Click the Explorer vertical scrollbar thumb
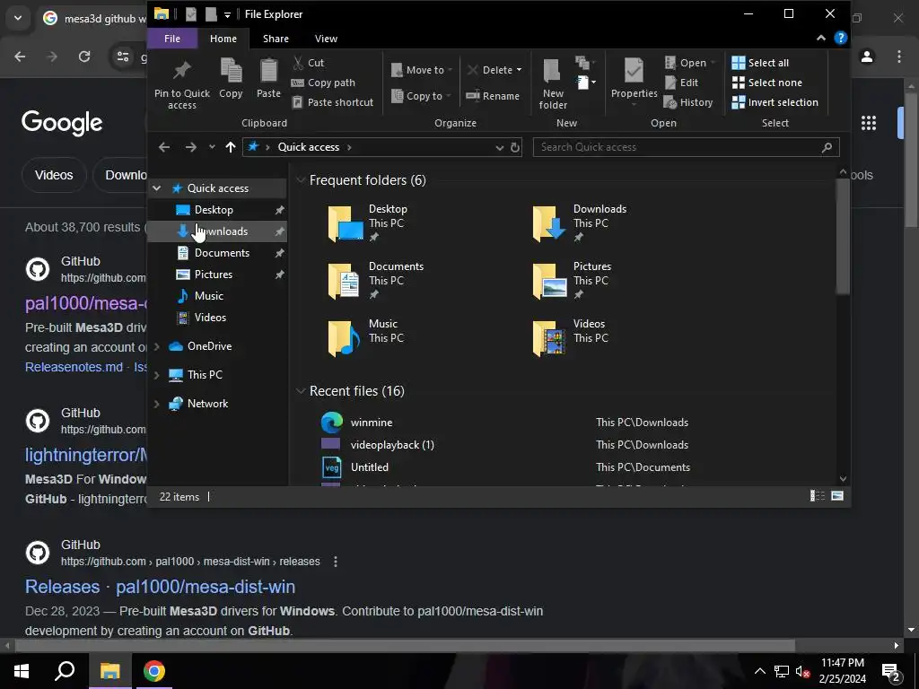Viewport: 919px width, 689px height. (842, 236)
